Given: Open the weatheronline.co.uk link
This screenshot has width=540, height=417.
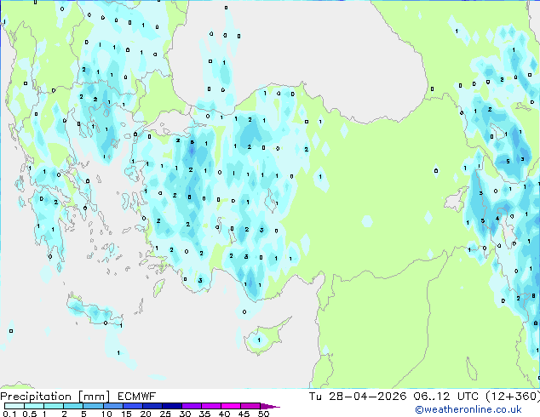Looking at the screenshot, I should (x=468, y=409).
